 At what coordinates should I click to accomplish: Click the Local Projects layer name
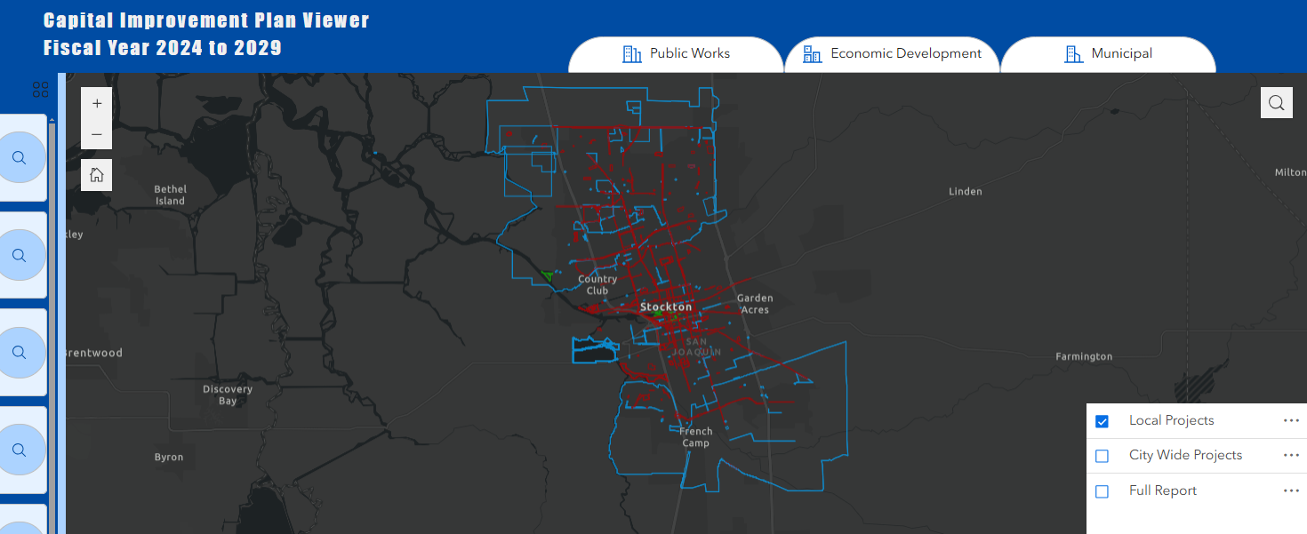click(1171, 420)
